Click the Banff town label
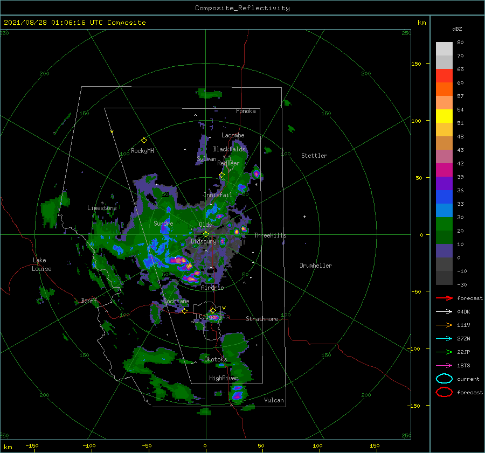 [89, 301]
